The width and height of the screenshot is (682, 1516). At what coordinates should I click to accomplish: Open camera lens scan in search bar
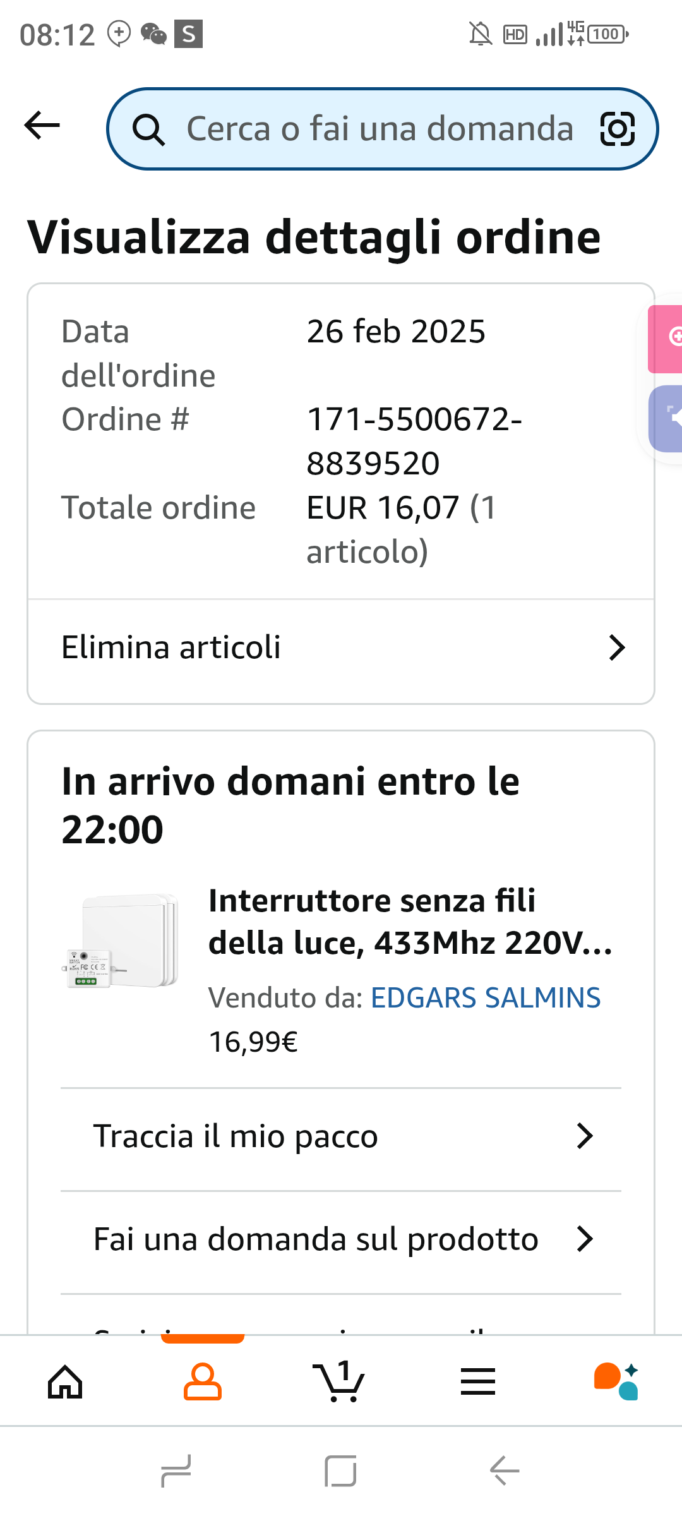(617, 129)
